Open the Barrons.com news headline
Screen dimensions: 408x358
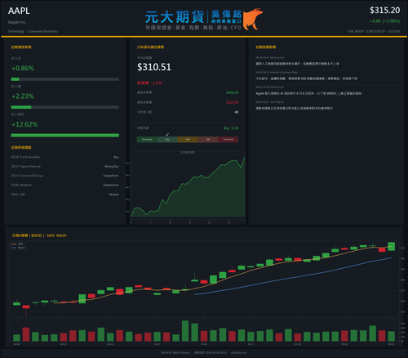pyautogui.click(x=297, y=64)
